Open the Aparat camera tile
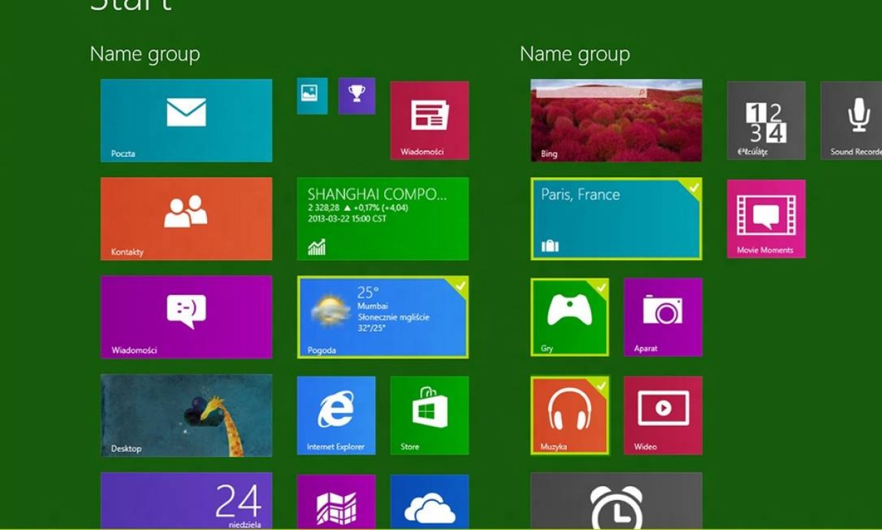 tap(663, 317)
